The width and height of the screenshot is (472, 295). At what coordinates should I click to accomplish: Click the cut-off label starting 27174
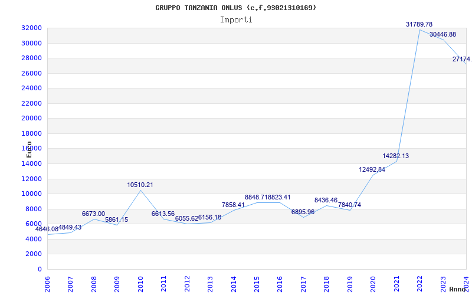tap(462, 59)
